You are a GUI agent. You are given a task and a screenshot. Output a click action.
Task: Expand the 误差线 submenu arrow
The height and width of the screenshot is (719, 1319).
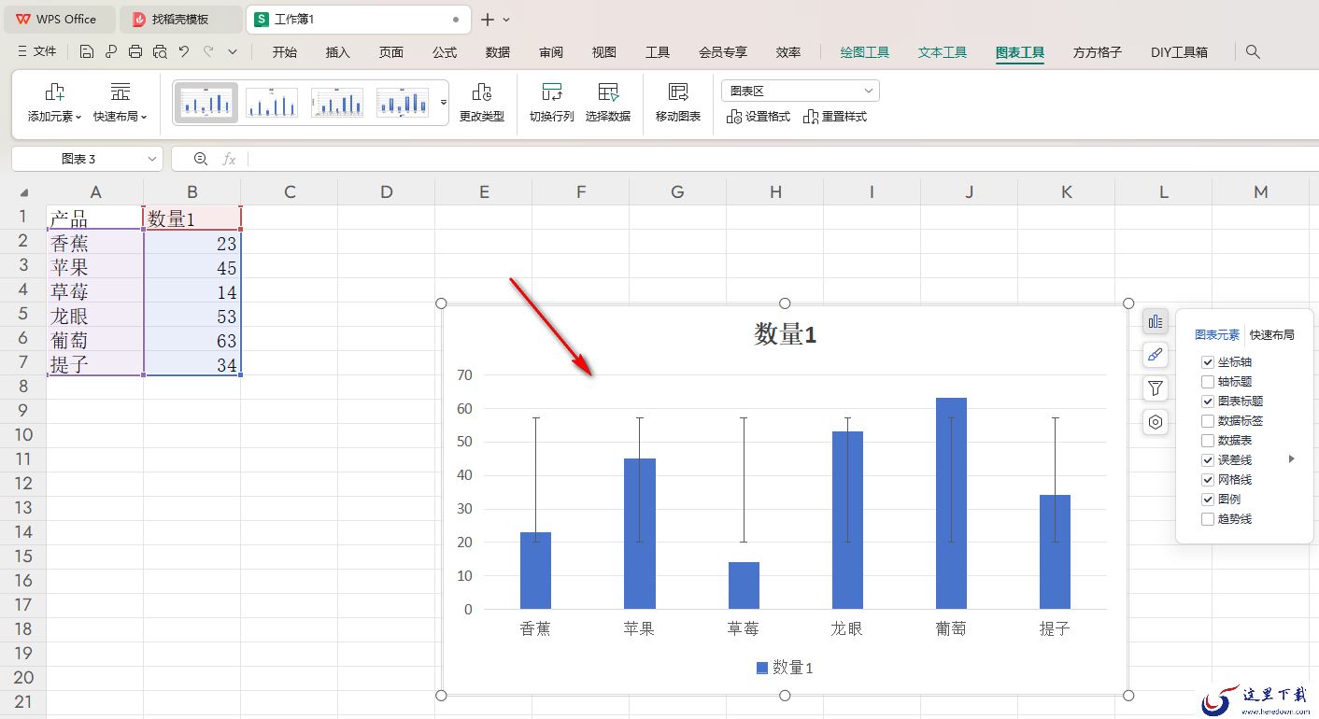pos(1292,459)
